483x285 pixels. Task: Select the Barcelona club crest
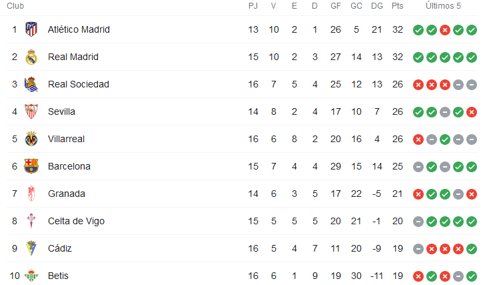(x=31, y=166)
